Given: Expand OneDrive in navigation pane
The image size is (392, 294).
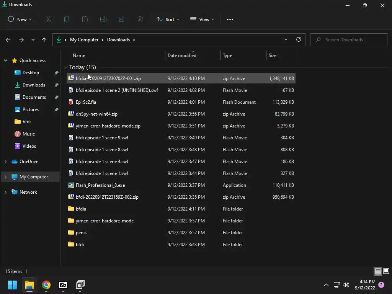Looking at the screenshot, I should click(x=5, y=162).
